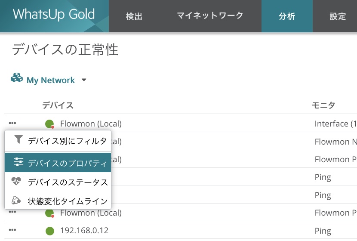This screenshot has height=241, width=357.
Task: Open the マイネットワーク tab
Action: tap(210, 16)
